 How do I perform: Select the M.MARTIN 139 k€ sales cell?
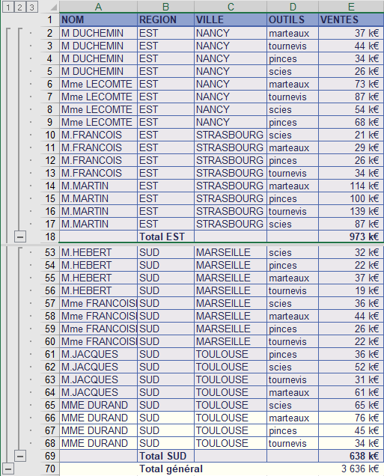[x=351, y=211]
